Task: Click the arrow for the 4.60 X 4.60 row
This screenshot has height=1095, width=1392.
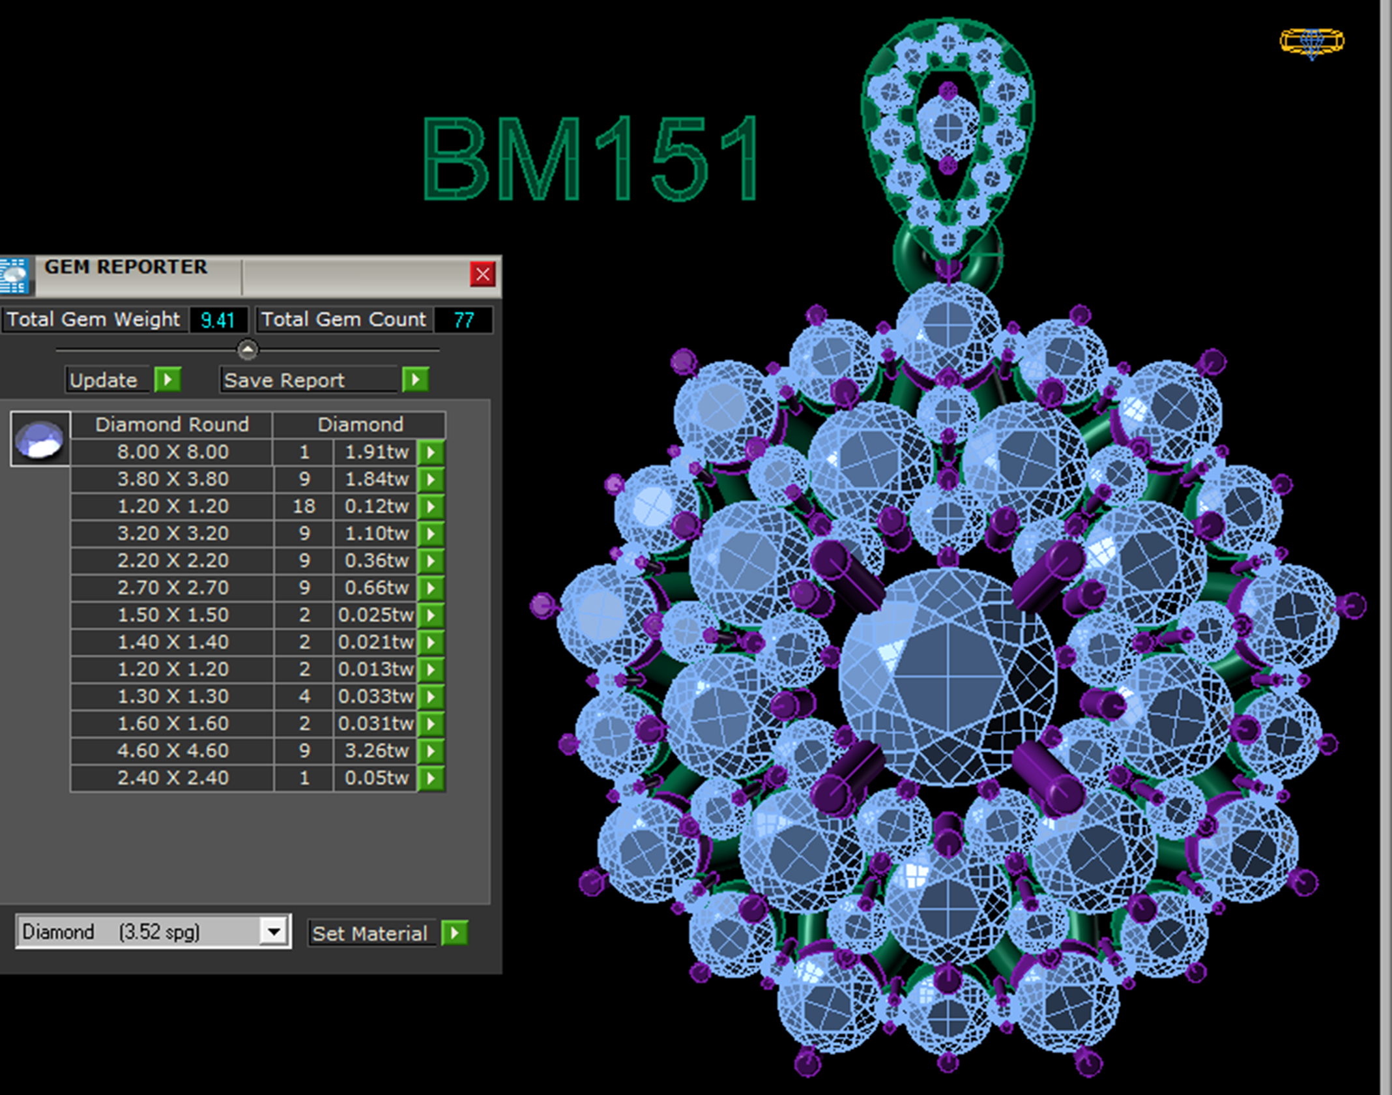Action: [x=431, y=751]
